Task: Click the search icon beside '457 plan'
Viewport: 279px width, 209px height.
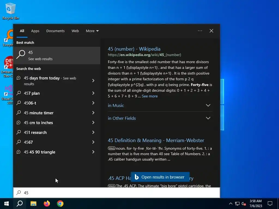Action: point(19,93)
